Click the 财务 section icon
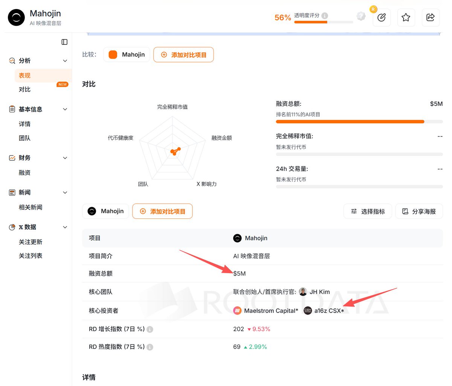The image size is (452, 386). click(12, 158)
